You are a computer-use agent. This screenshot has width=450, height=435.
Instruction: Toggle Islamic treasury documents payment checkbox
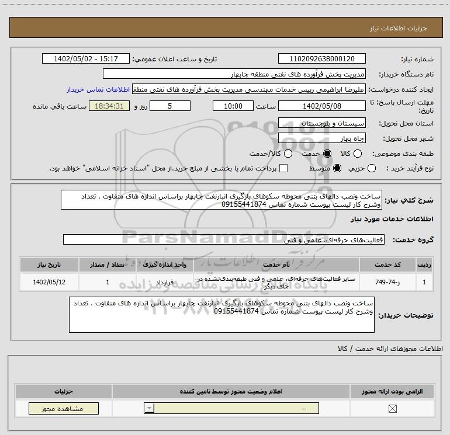tap(283, 168)
